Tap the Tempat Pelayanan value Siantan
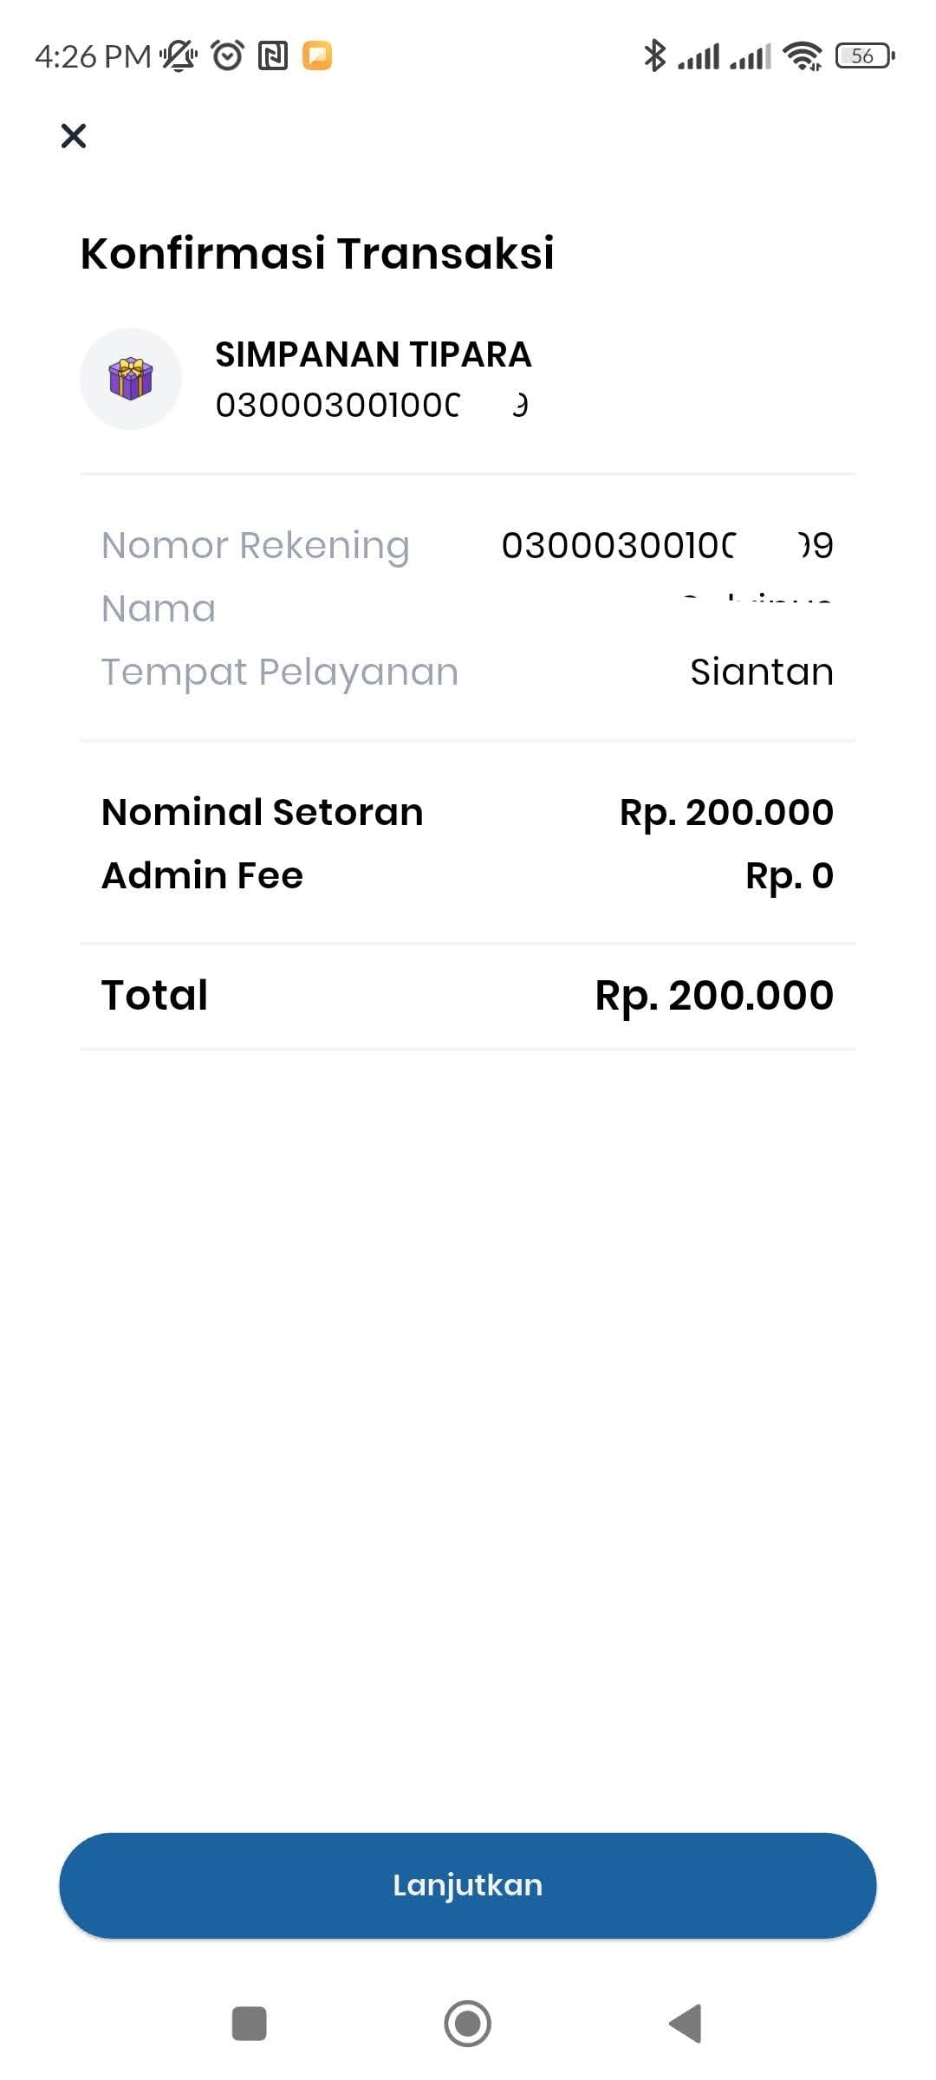 (x=762, y=672)
